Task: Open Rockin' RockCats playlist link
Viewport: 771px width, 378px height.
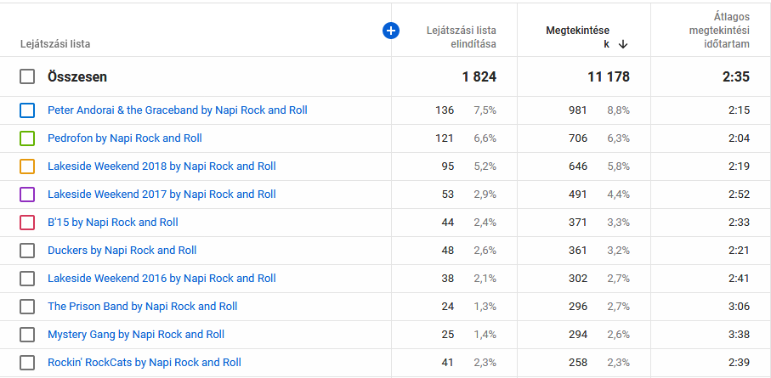Action: [x=145, y=363]
